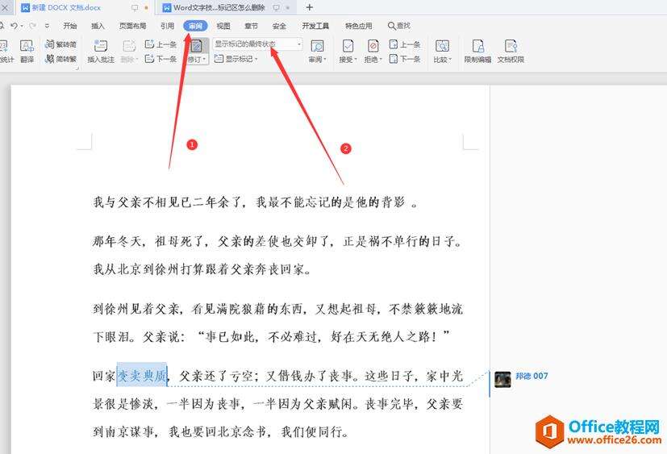
Task: Expand the 接受 dropdown arrow
Action: click(355, 60)
